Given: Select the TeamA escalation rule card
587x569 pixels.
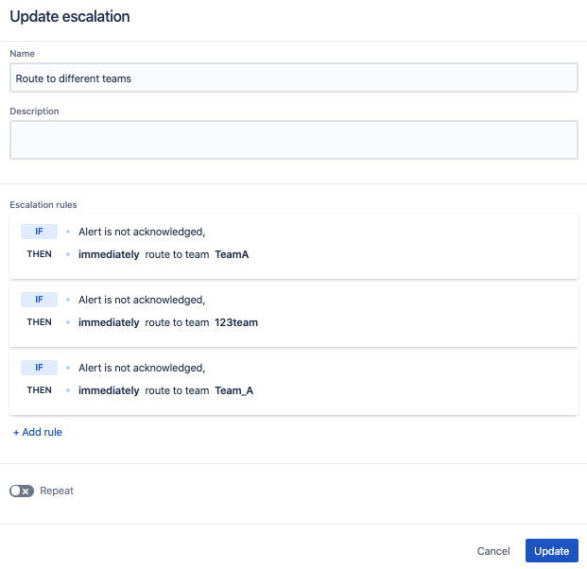Looking at the screenshot, I should pos(294,247).
